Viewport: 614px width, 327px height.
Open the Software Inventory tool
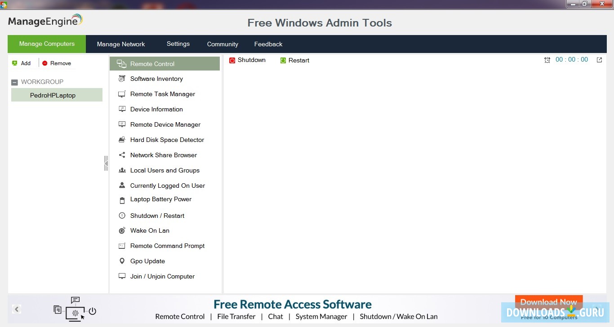156,79
